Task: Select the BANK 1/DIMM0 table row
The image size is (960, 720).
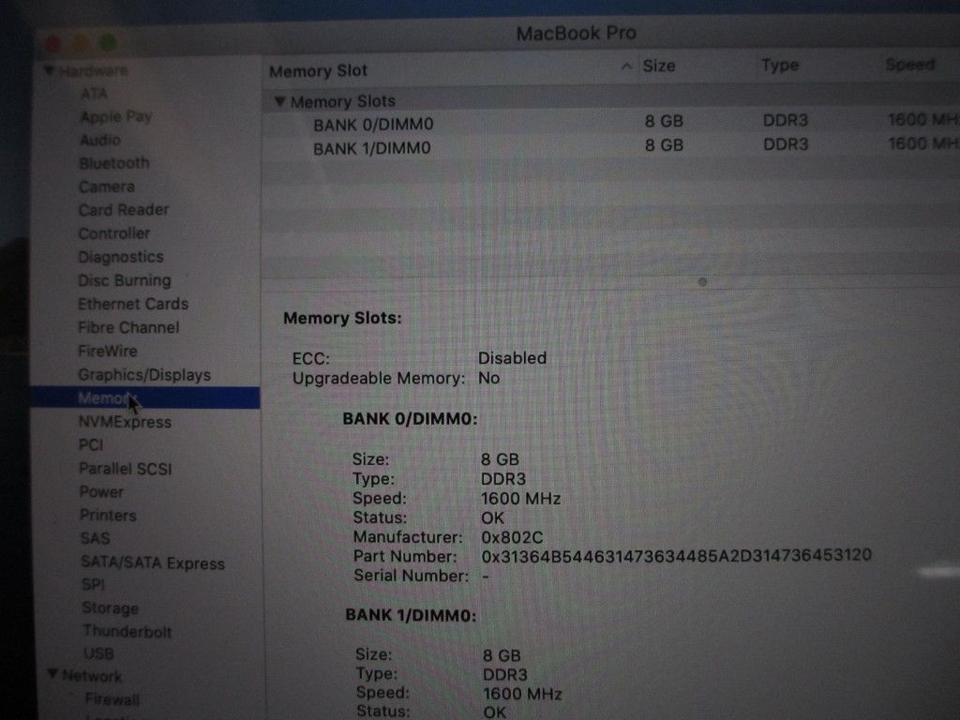Action: [611, 146]
